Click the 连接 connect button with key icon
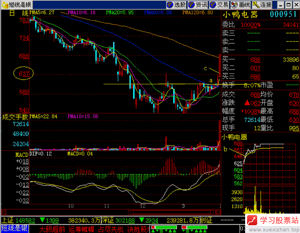Image resolution: width=300 pixels, height=233 pixels. click(x=262, y=5)
